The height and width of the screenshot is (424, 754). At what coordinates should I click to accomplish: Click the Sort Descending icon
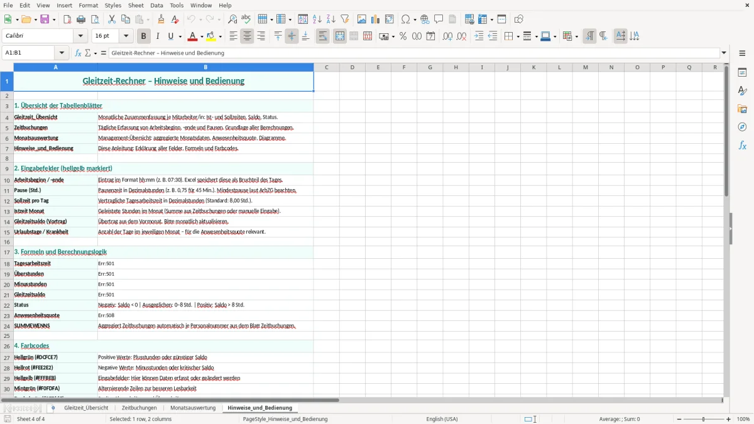(x=331, y=19)
